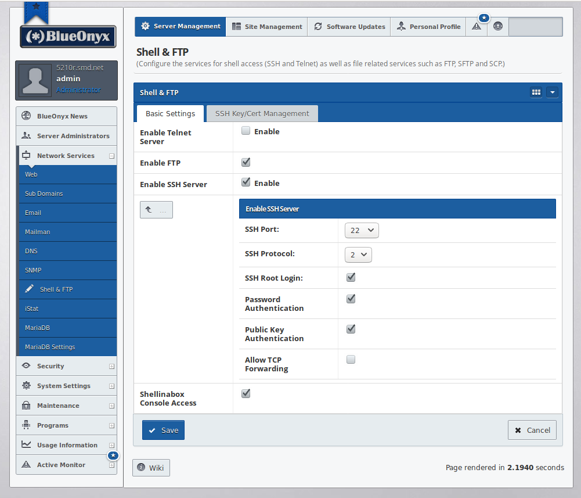Click the warning triangle icon in top navigation
The height and width of the screenshot is (498, 581).
point(477,26)
